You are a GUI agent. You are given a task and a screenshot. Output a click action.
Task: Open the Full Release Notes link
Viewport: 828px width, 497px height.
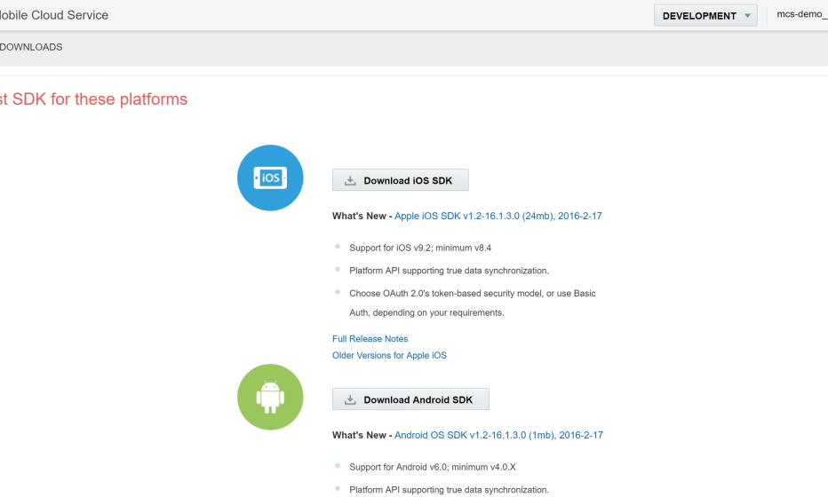[x=370, y=339]
